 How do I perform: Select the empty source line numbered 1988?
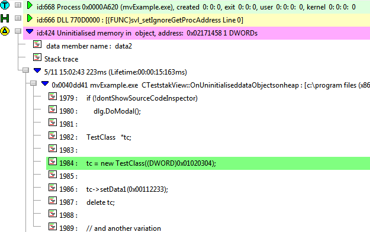click(68, 215)
